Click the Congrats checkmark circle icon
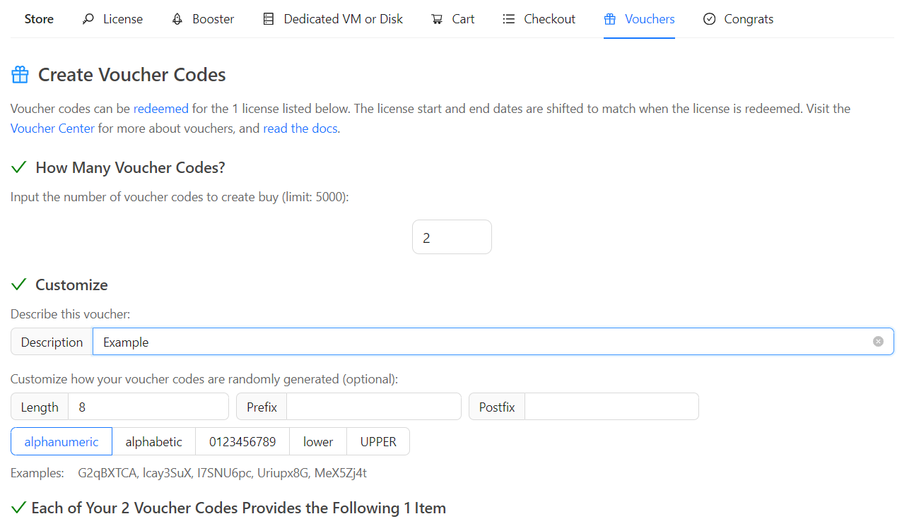 tap(710, 19)
